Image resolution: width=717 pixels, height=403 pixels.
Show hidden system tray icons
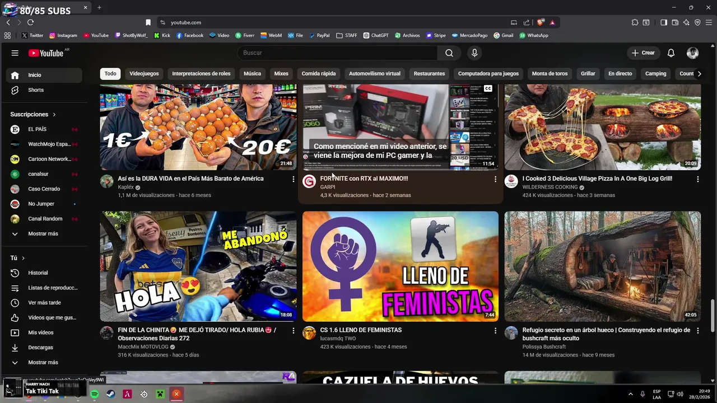tap(630, 394)
